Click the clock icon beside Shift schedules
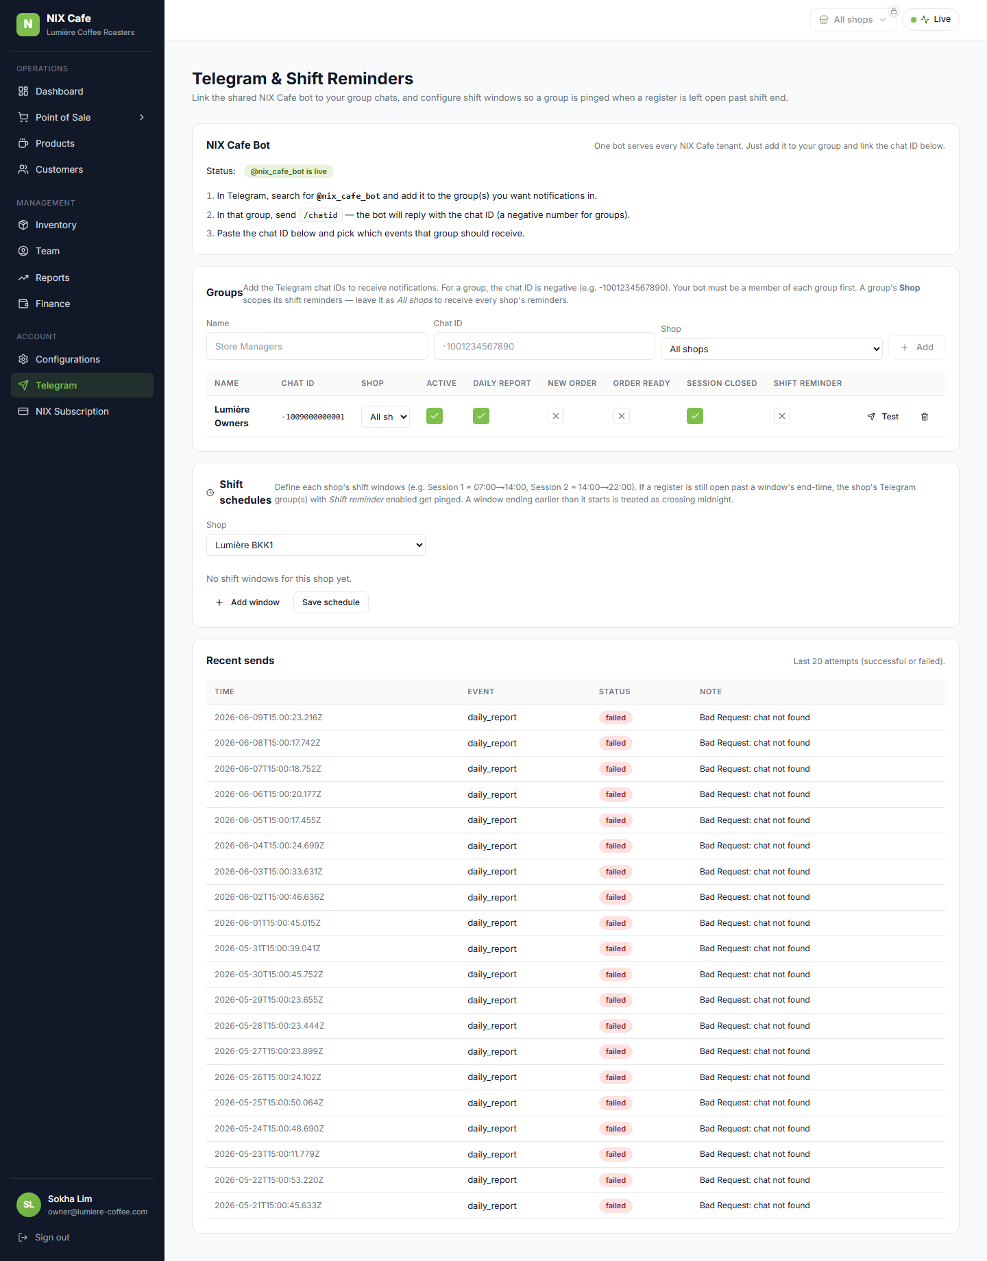Image resolution: width=987 pixels, height=1261 pixels. [210, 493]
